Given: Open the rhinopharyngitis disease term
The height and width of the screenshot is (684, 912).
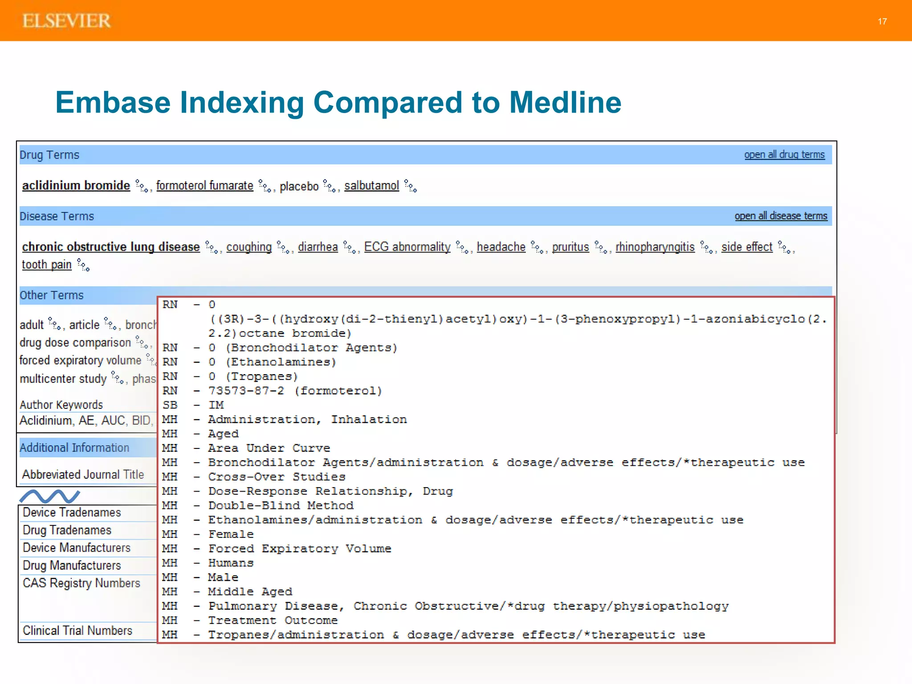Looking at the screenshot, I should 655,247.
